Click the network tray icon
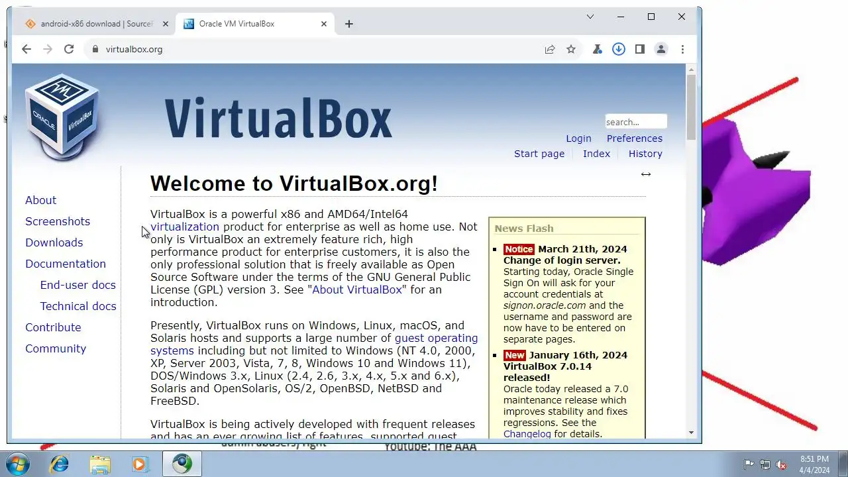Viewport: 848px width, 477px height. pos(765,464)
